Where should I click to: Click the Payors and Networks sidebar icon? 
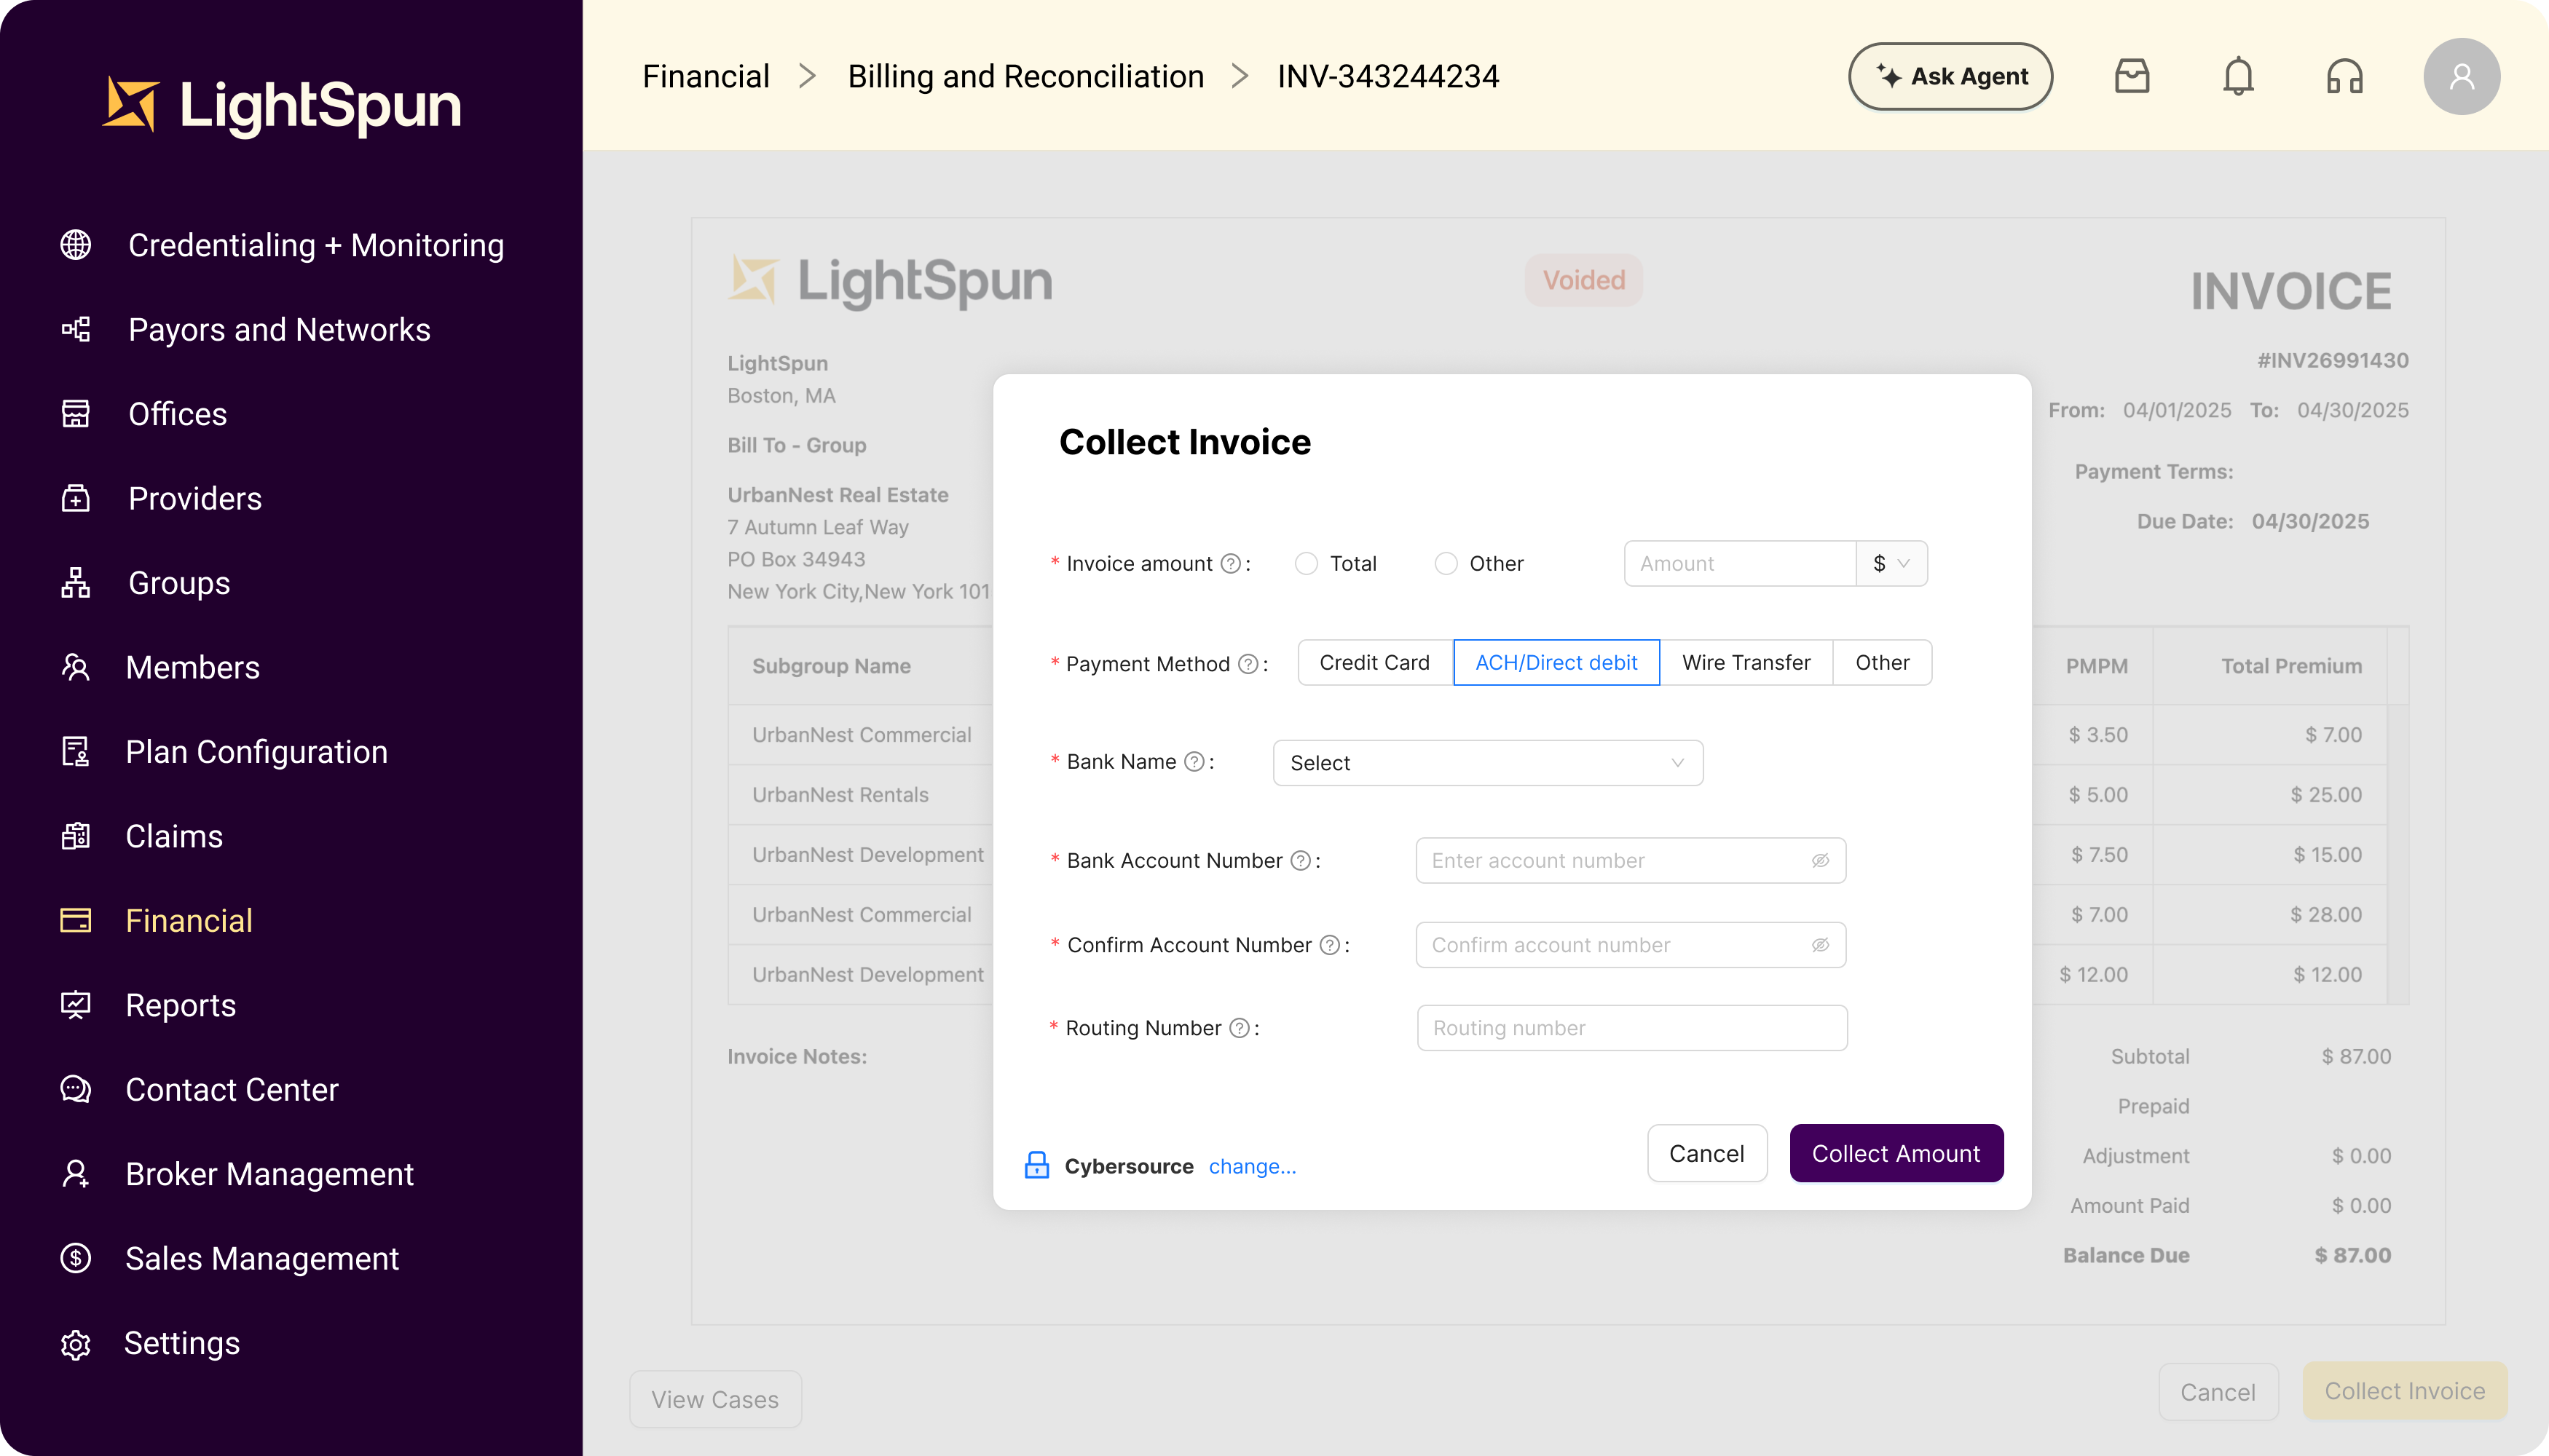(x=76, y=329)
